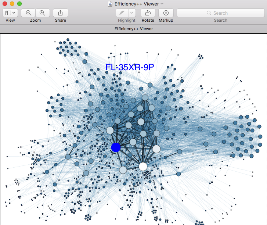The height and width of the screenshot is (225, 267).
Task: Click the Efficiency++ Viewer title text
Action: [x=137, y=4]
